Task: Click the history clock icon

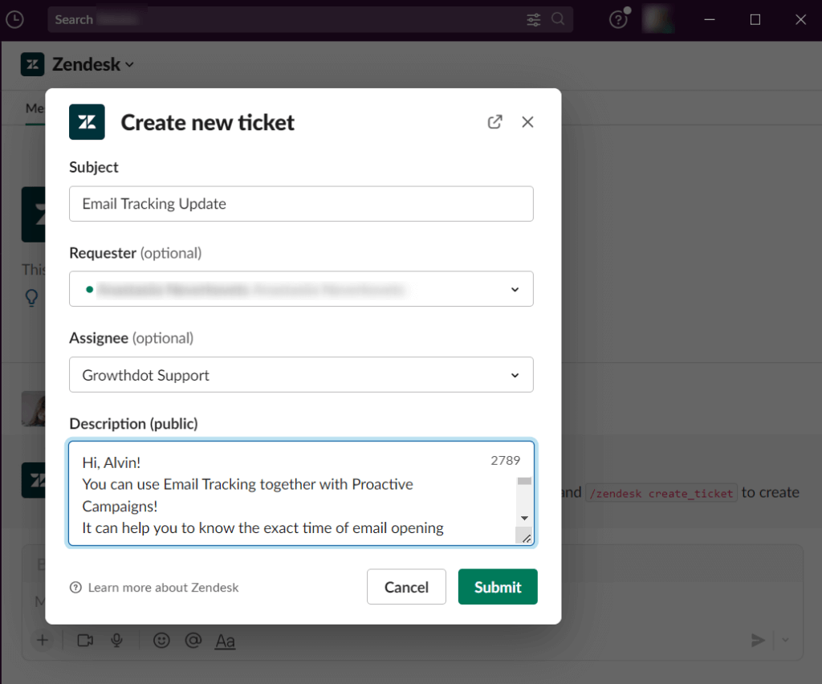Action: [x=14, y=19]
